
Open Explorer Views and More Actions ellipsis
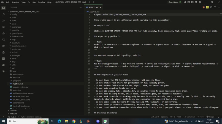pos(80,7)
